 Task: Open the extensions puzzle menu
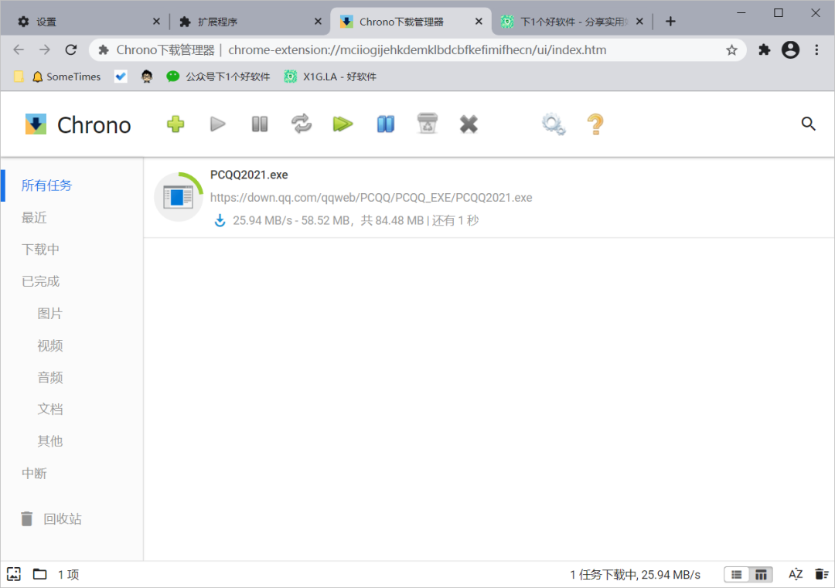764,50
